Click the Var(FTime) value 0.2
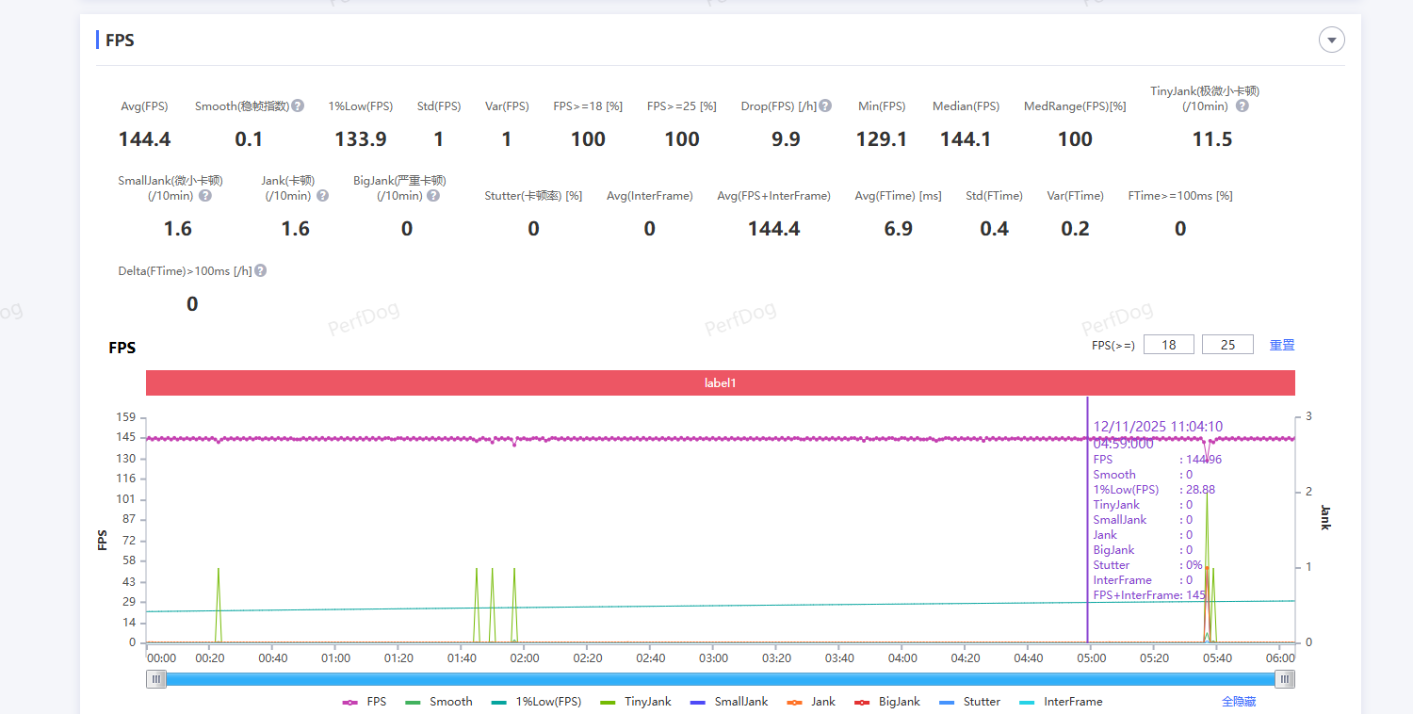The height and width of the screenshot is (714, 1413). (x=1076, y=229)
